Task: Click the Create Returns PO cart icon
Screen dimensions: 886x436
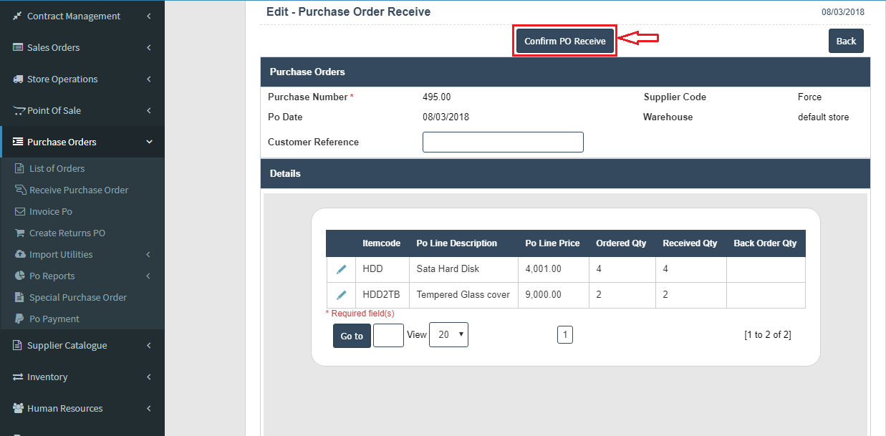Action: (x=20, y=233)
